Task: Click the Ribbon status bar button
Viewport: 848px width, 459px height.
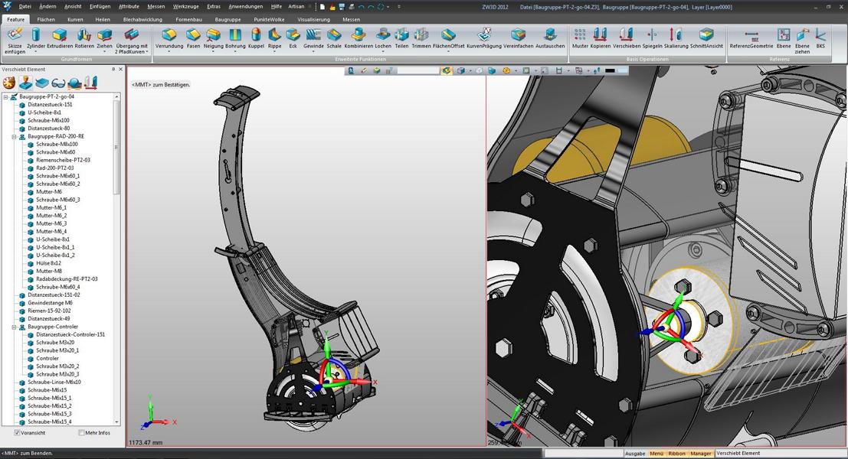Action: 676,454
